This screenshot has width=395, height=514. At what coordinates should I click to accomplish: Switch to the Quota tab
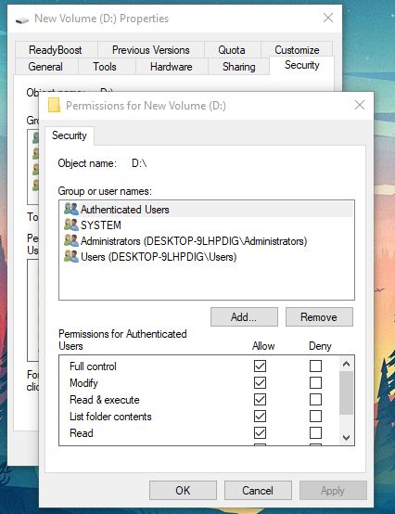coord(232,50)
